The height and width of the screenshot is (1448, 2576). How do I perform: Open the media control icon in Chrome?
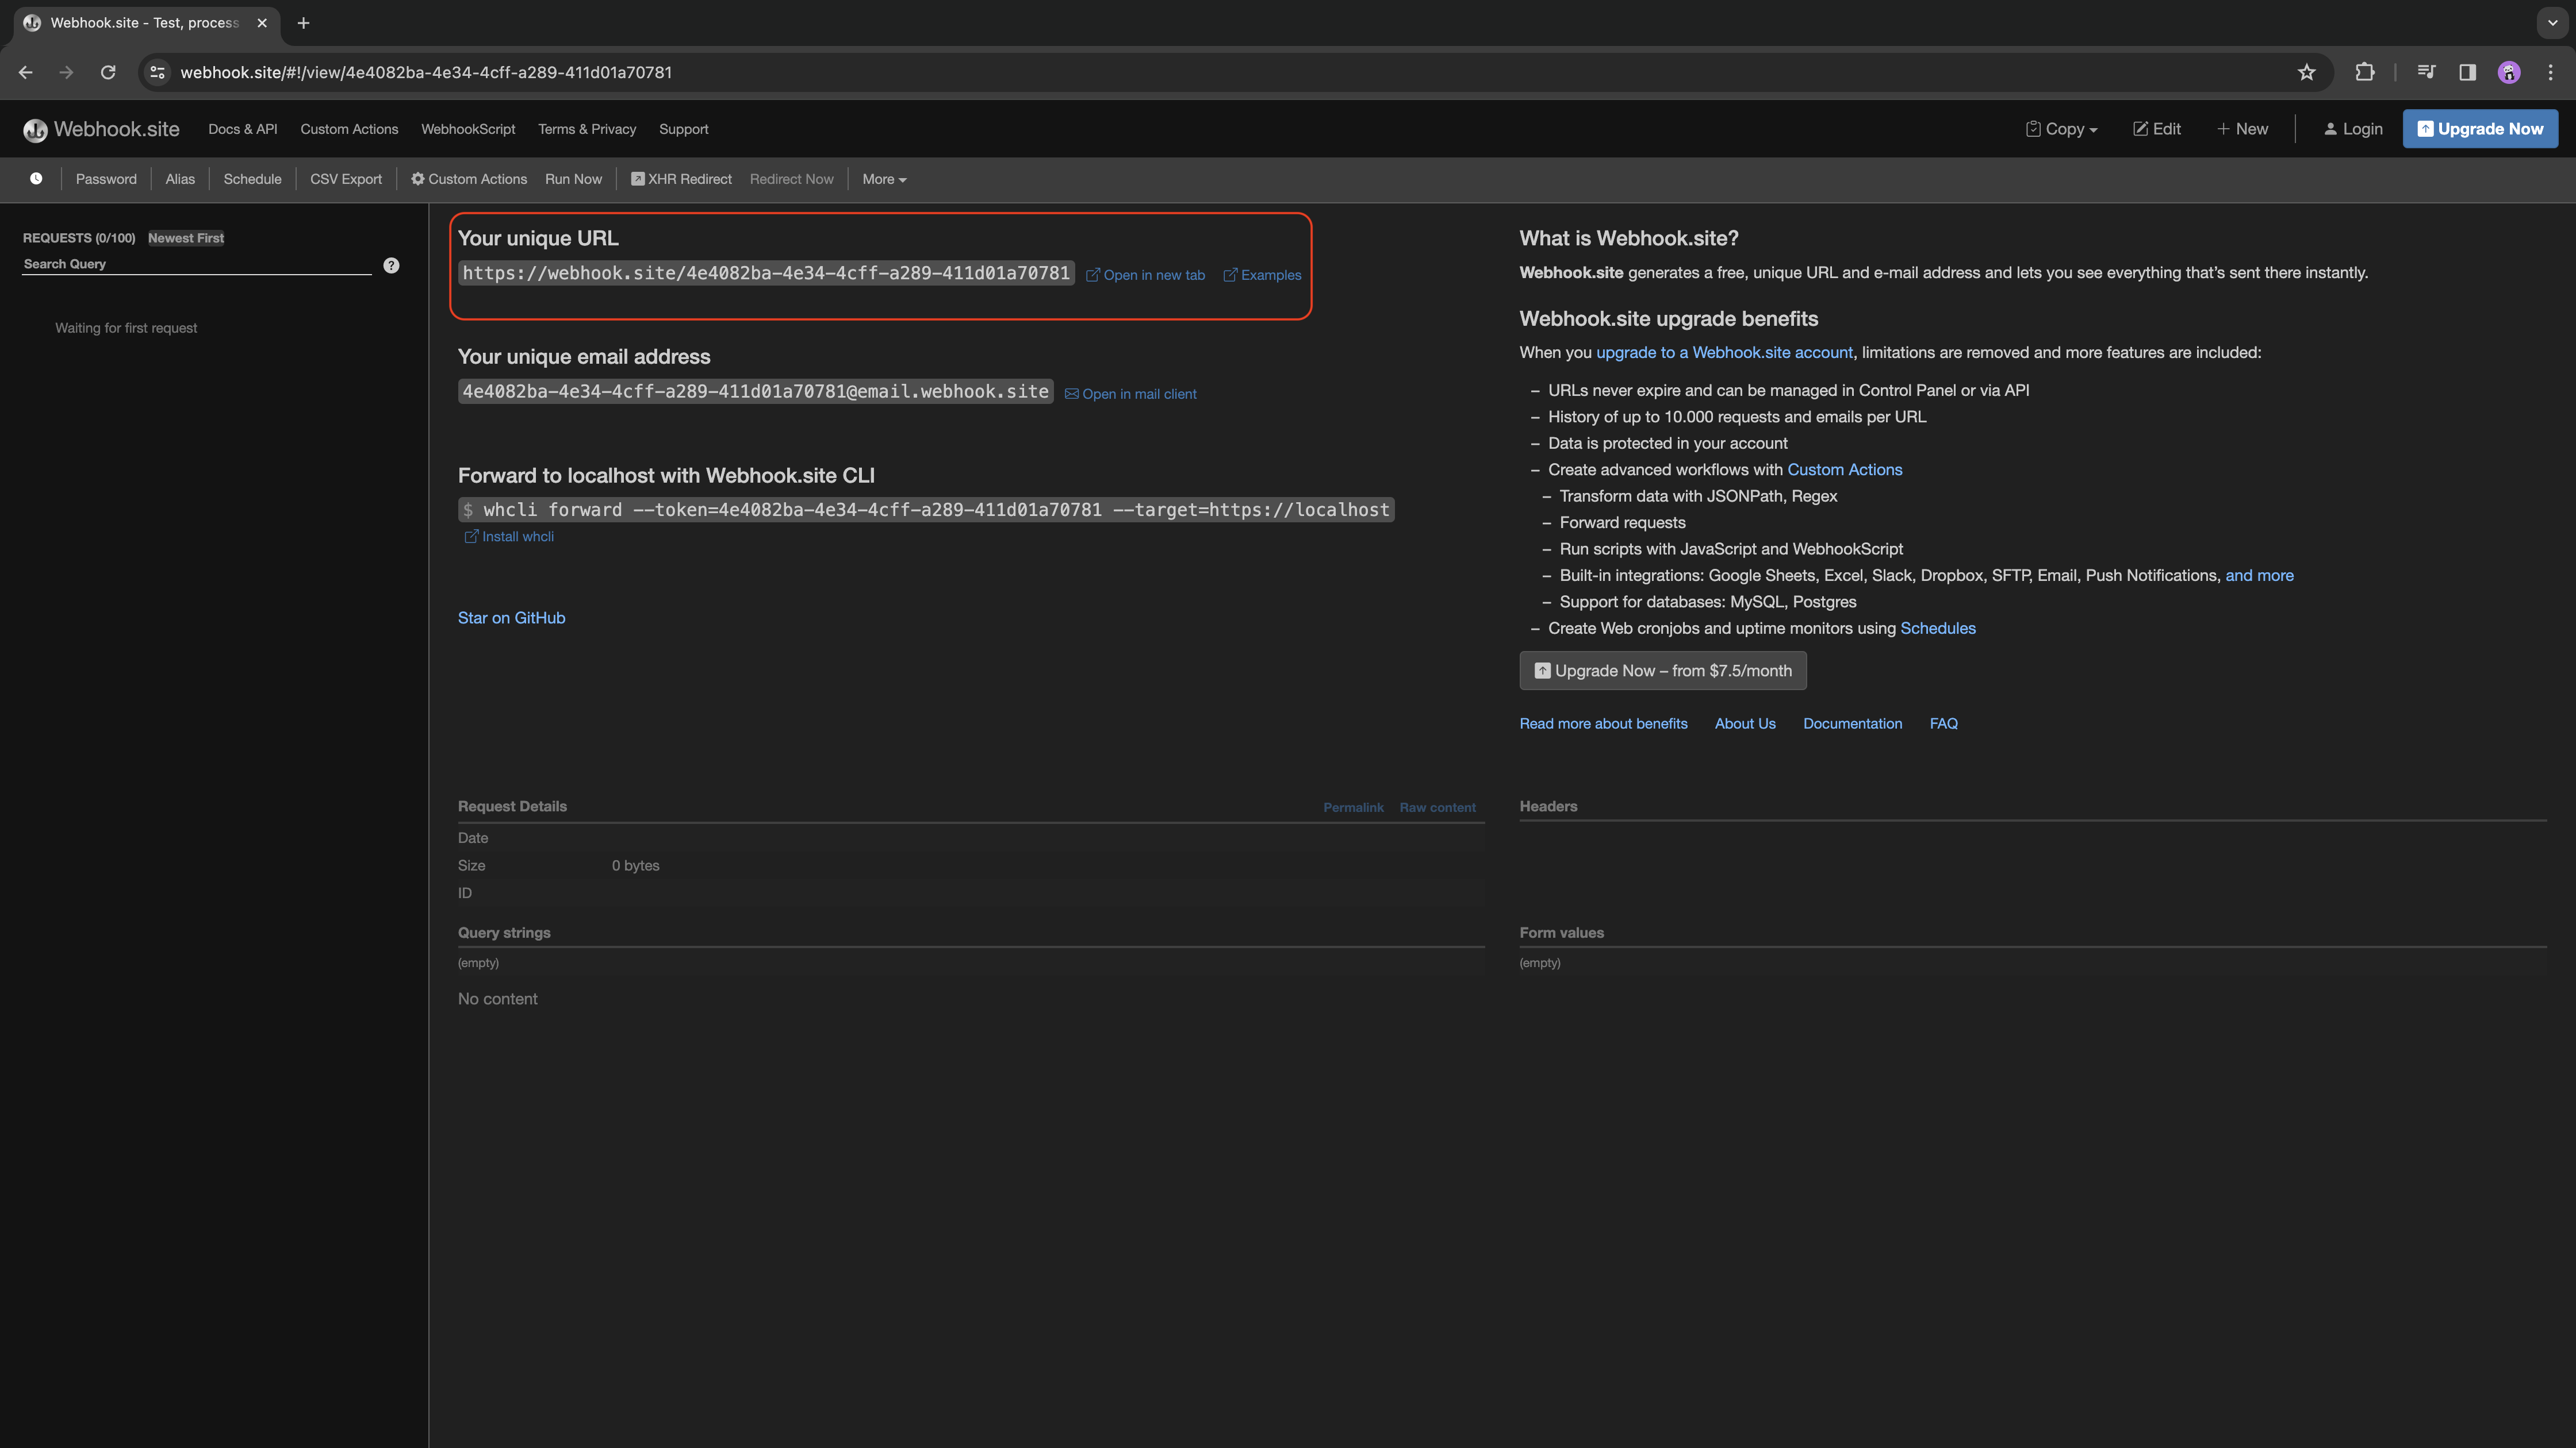click(2425, 72)
